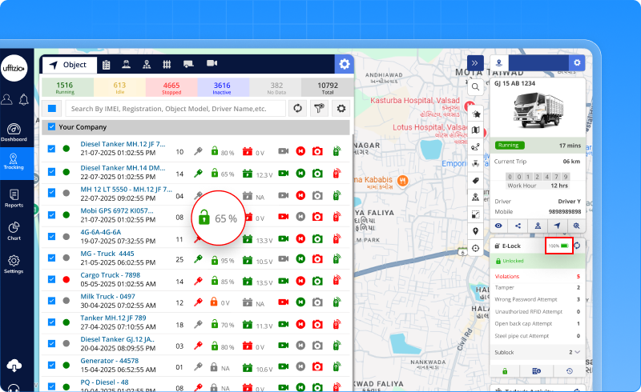This screenshot has width=641, height=392.
Task: Open the Diesel Tanker MH.14 object link
Action: point(123,167)
